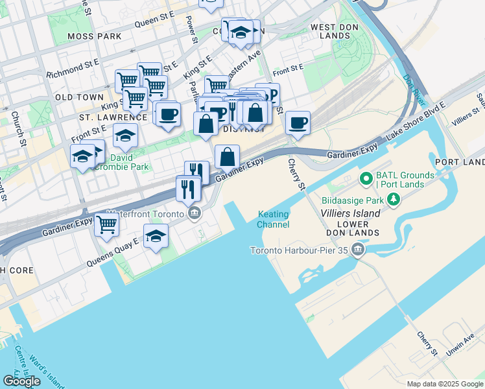Open the shopping bag marker above Gardiner Expy
The image size is (485, 389).
(227, 157)
